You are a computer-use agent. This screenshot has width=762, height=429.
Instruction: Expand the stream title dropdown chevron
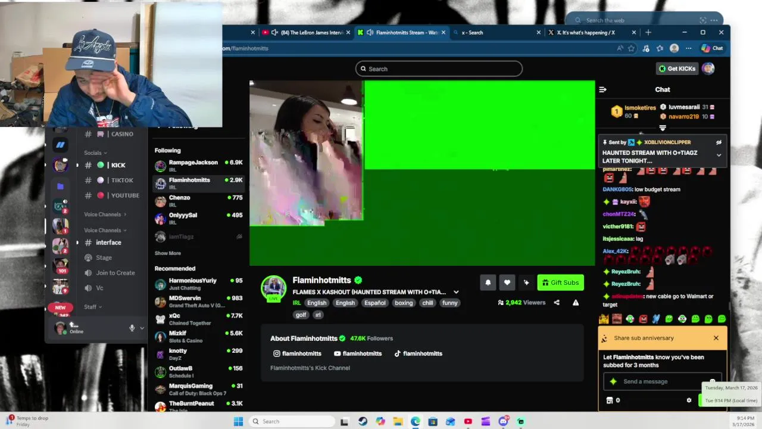(x=456, y=292)
